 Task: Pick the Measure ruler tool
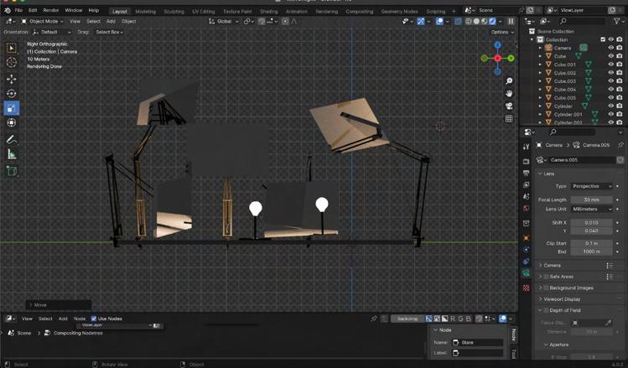[x=12, y=154]
